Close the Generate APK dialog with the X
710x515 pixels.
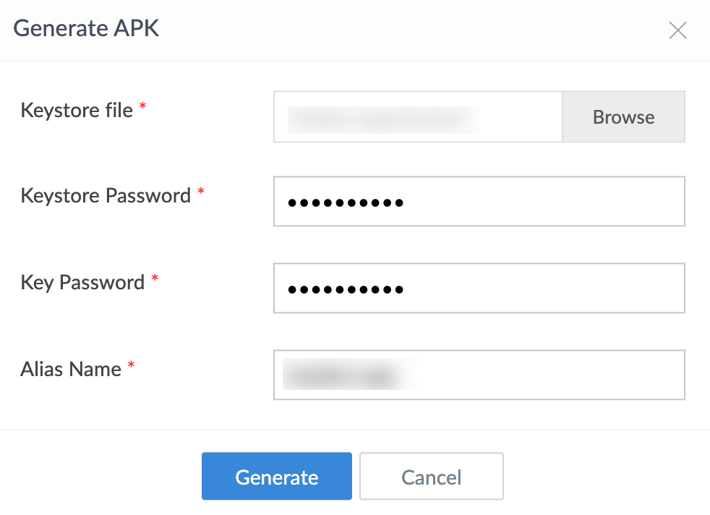coord(677,30)
